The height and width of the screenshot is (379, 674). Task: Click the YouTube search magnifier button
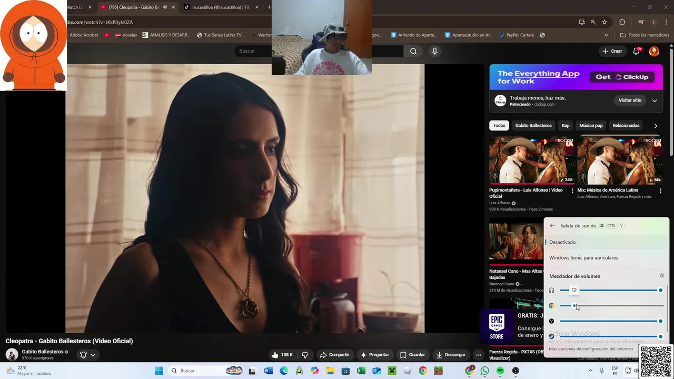tap(413, 51)
